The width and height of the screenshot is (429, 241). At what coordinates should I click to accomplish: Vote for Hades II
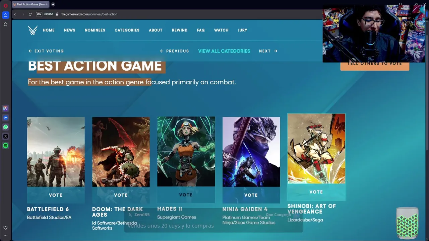(x=186, y=195)
